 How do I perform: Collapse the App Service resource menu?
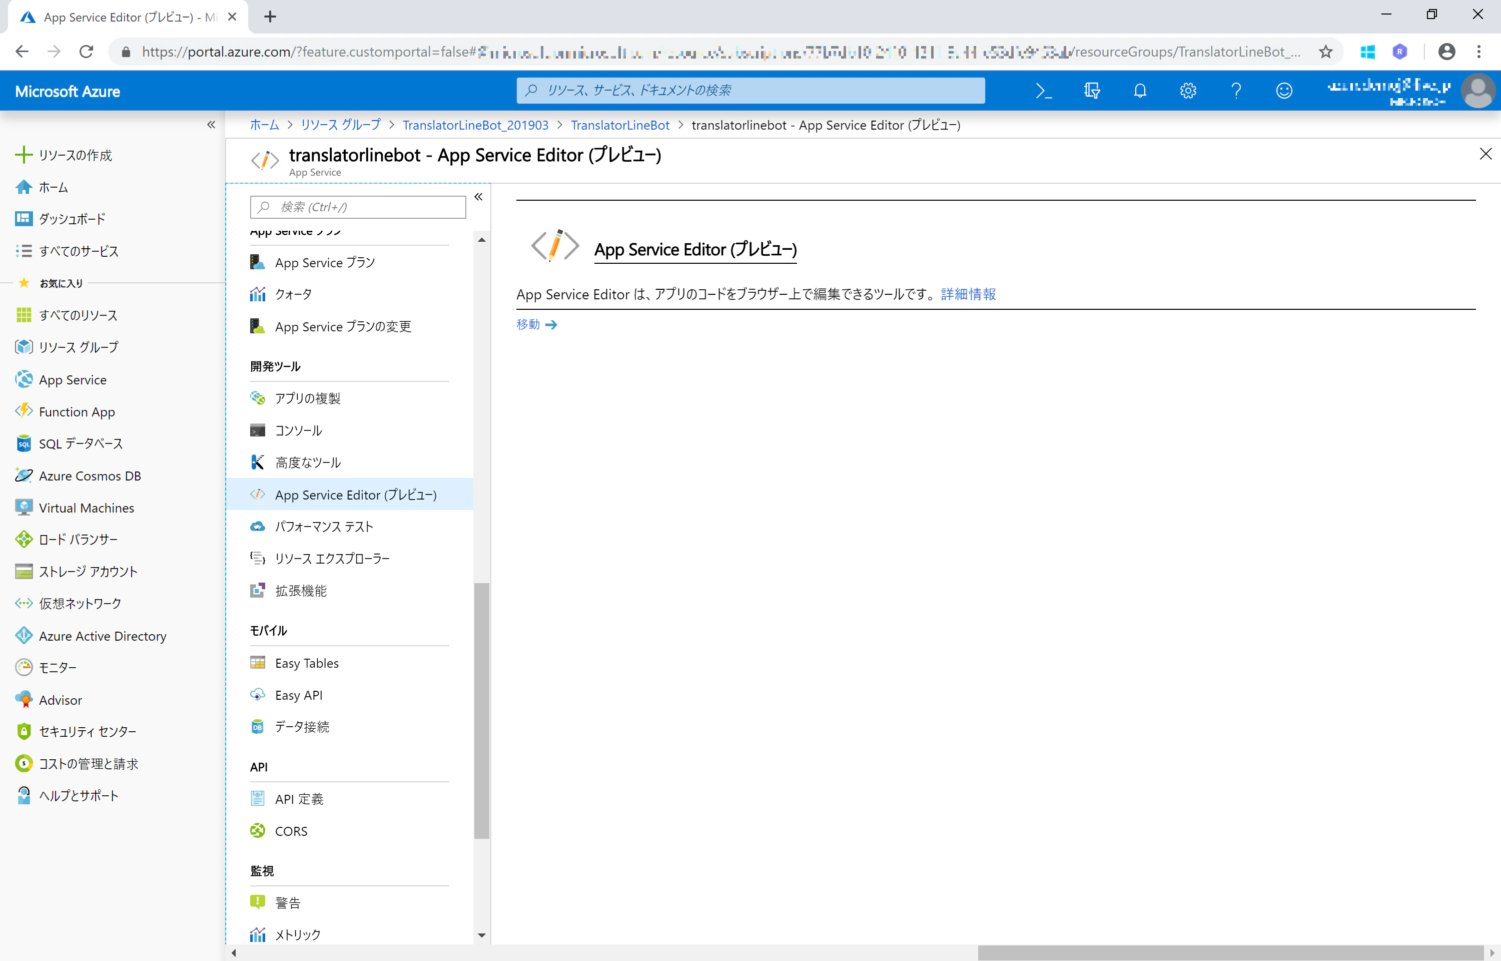pos(478,197)
